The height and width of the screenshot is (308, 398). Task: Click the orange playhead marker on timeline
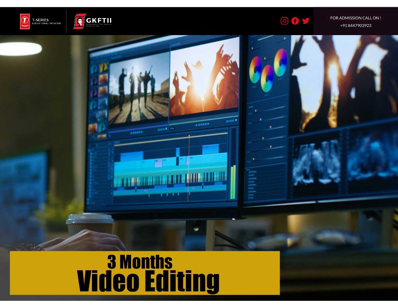click(x=189, y=136)
